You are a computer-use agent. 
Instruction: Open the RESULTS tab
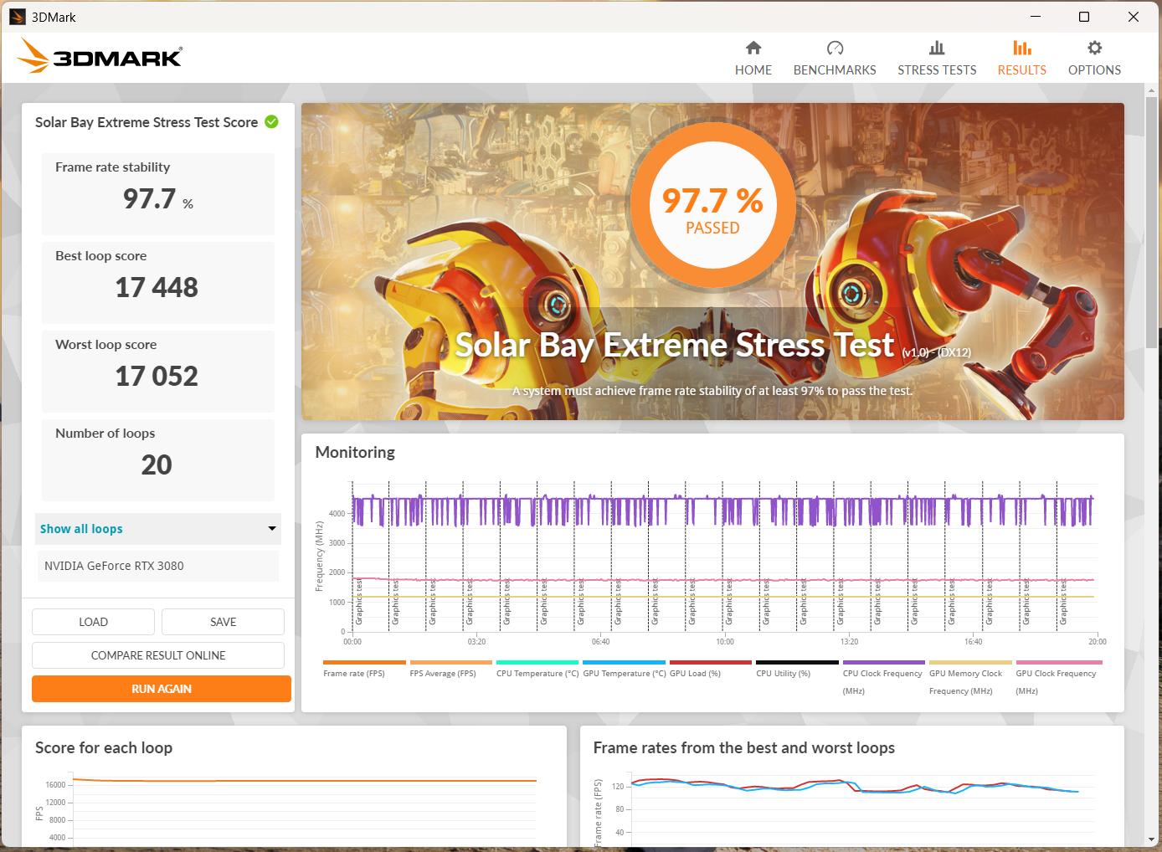[x=1022, y=59]
